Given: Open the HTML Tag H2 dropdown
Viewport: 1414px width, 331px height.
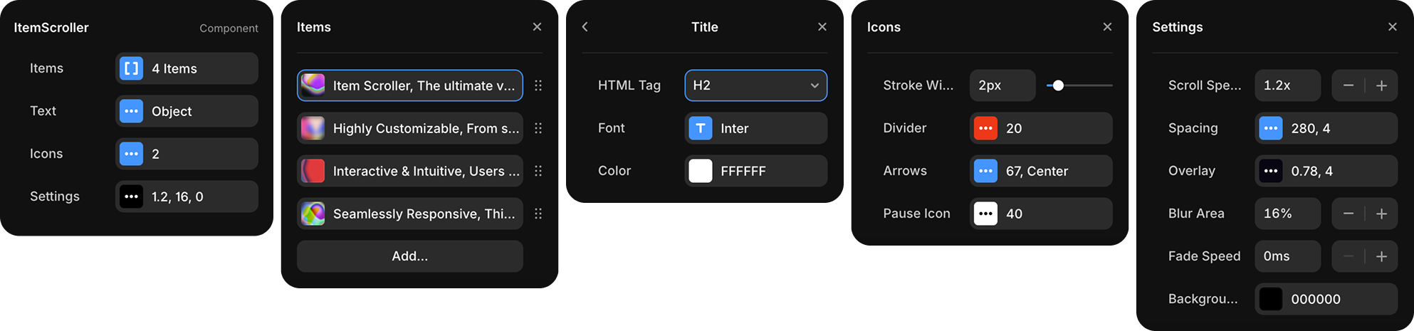Looking at the screenshot, I should coord(756,85).
